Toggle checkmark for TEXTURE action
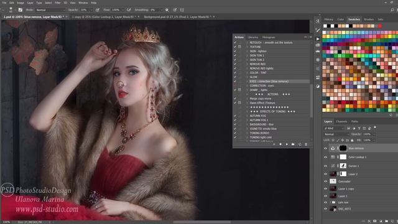 tap(235, 47)
